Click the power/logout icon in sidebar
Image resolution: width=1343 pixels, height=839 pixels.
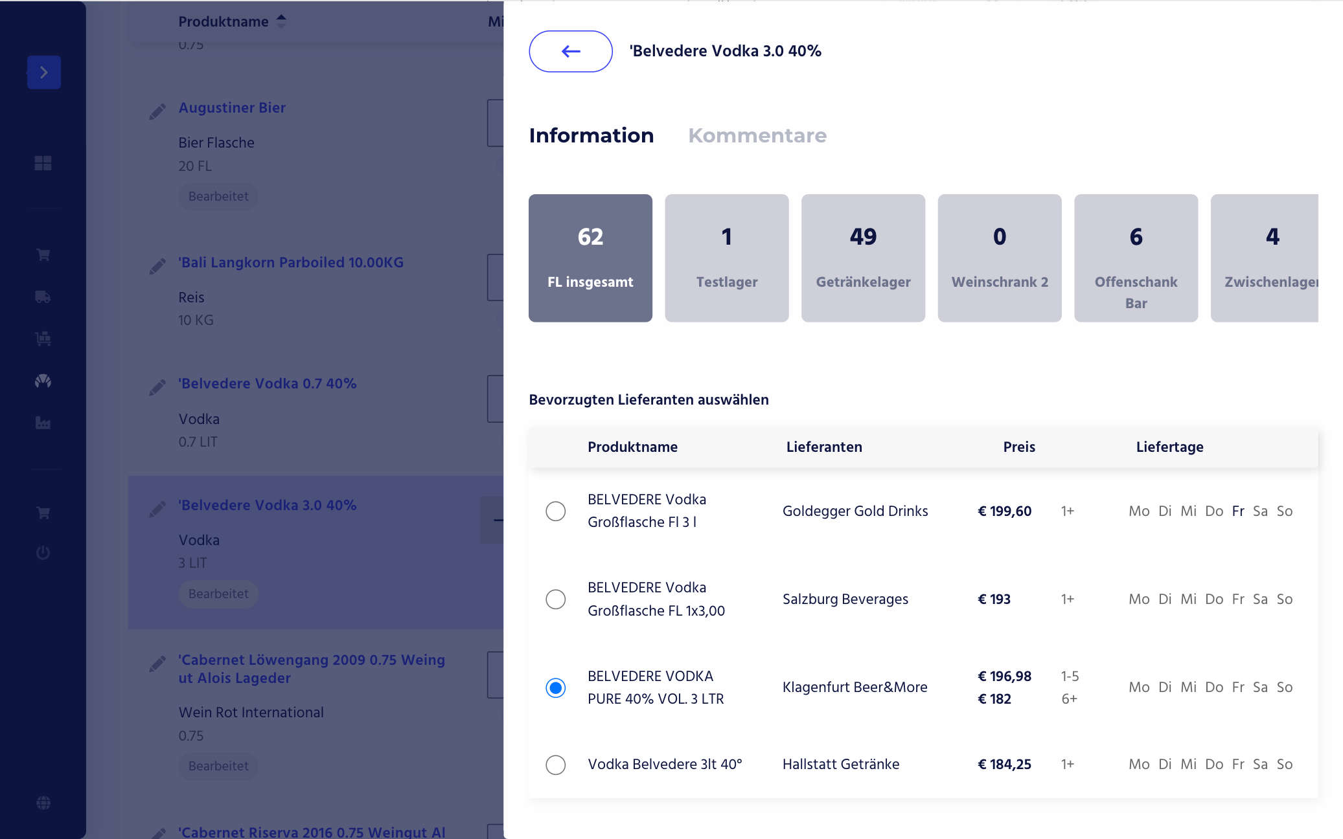click(x=43, y=553)
